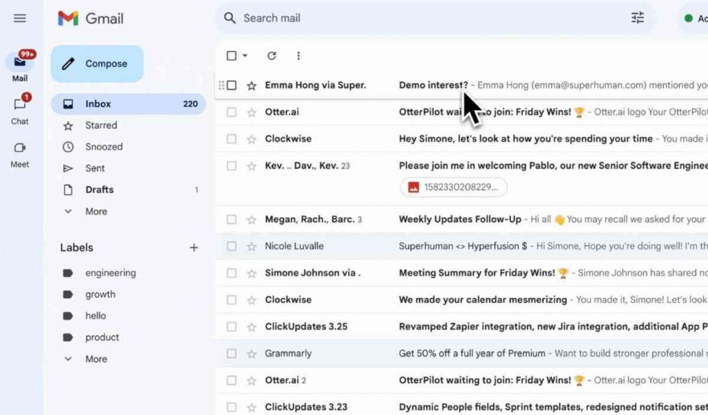Image resolution: width=708 pixels, height=415 pixels.
Task: Check the ClickUpdates 3.25 email
Action: point(232,326)
